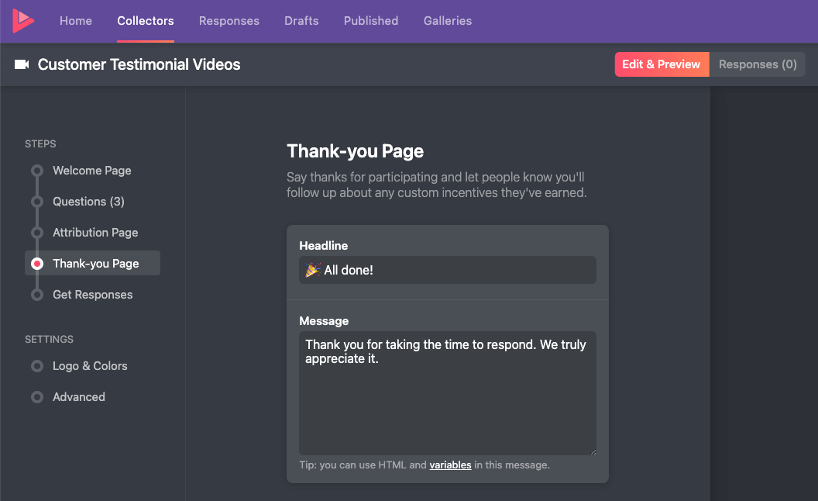Open the Responses (0) button
Image resolution: width=818 pixels, height=501 pixels.
click(757, 64)
